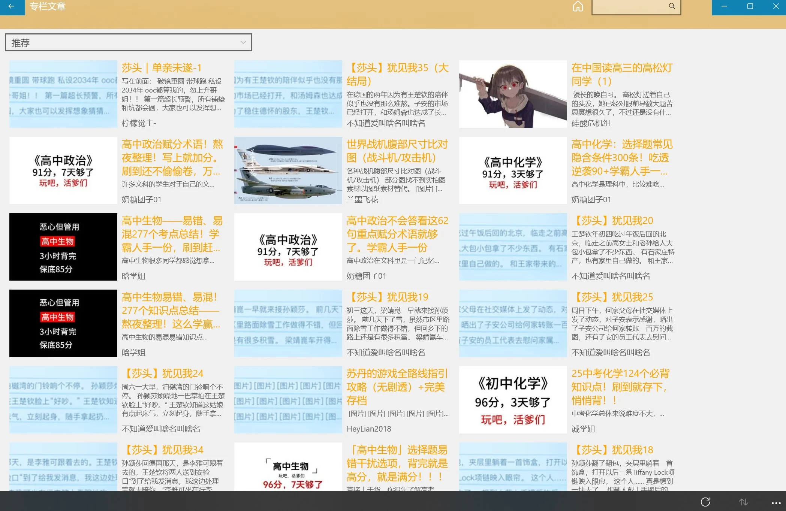The width and height of the screenshot is (786, 511).
Task: Click the sort arrows icon
Action: [743, 502]
